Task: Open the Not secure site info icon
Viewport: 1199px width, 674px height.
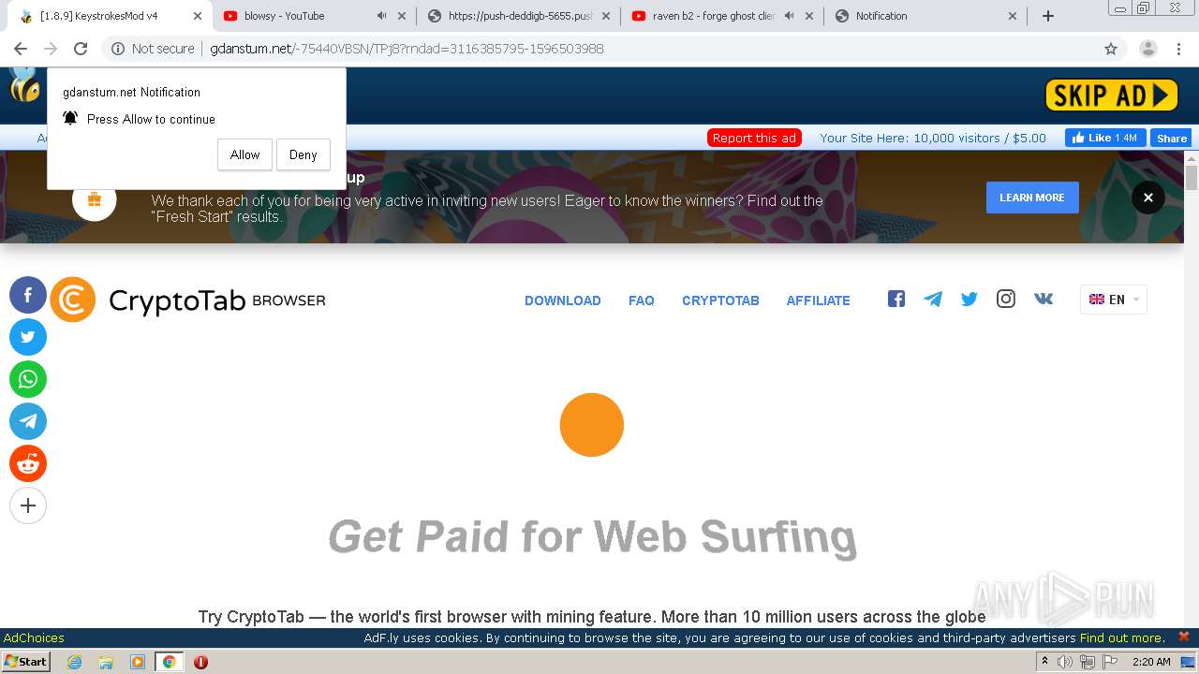Action: tap(118, 49)
